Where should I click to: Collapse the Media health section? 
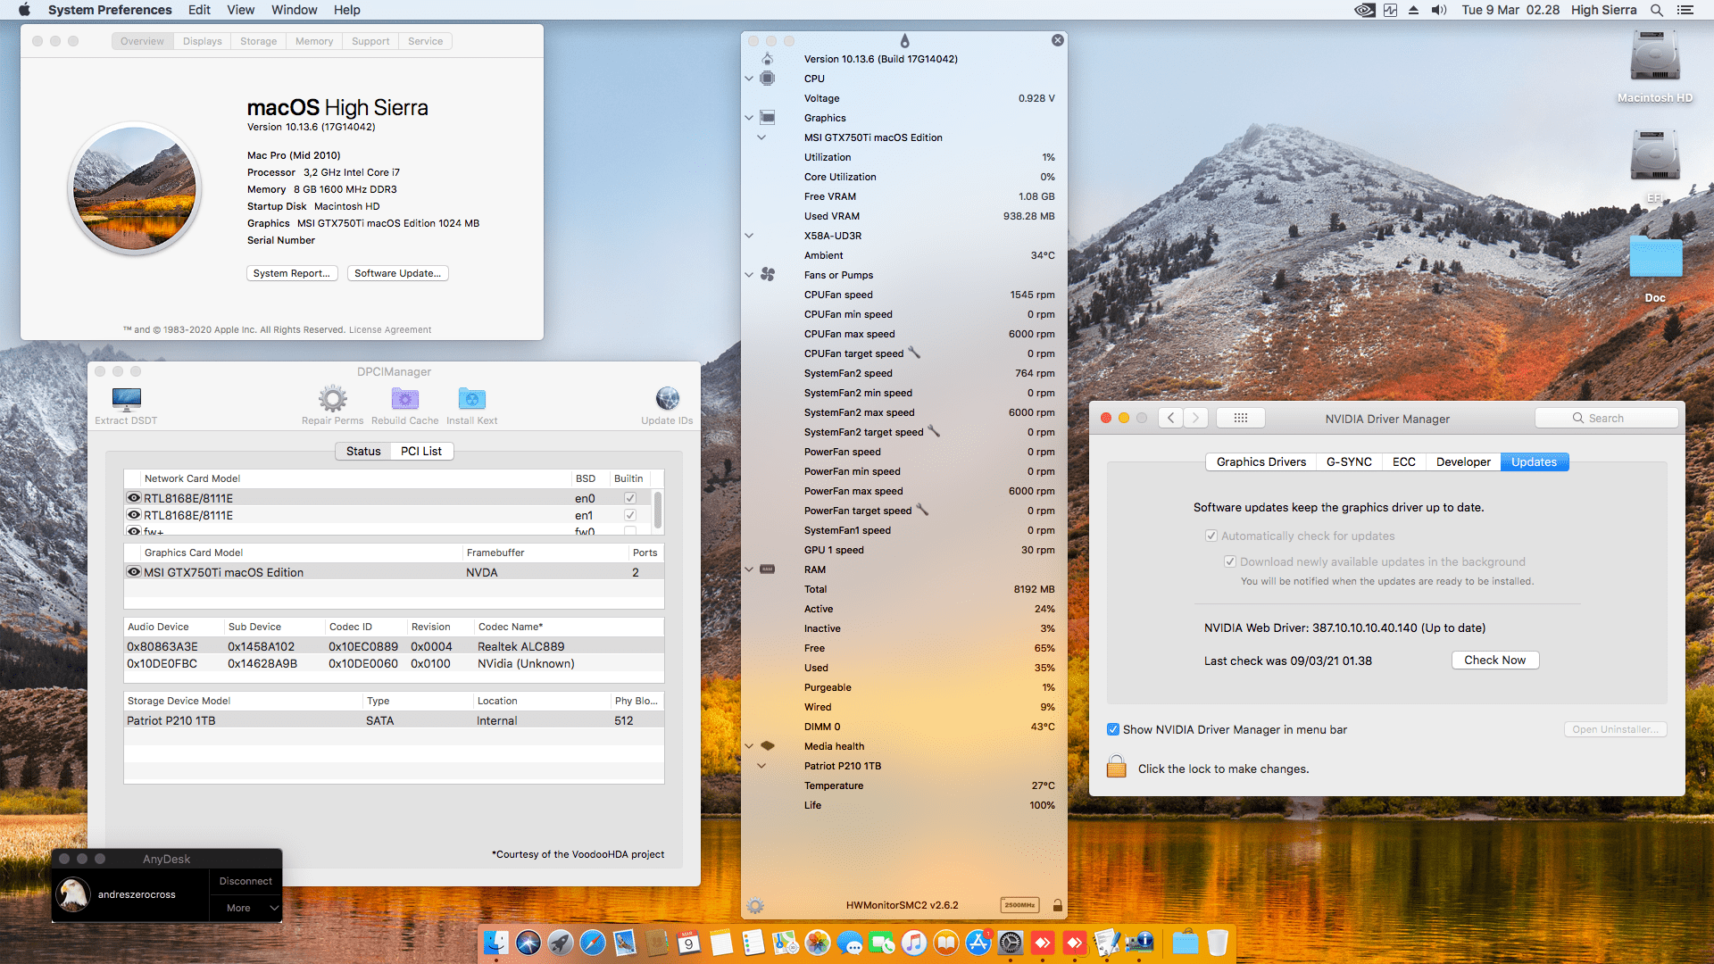pos(749,746)
